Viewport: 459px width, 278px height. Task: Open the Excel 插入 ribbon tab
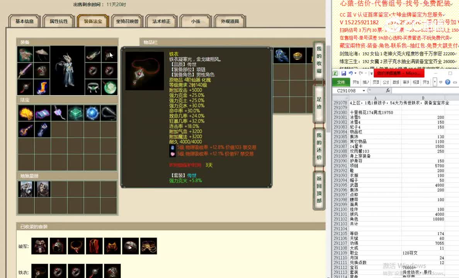coord(366,82)
